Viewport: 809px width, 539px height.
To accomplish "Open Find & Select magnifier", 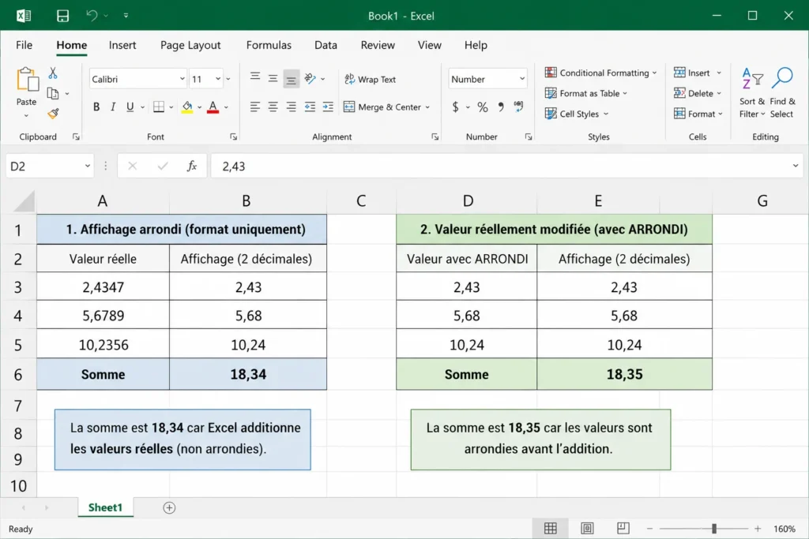I will coord(782,93).
